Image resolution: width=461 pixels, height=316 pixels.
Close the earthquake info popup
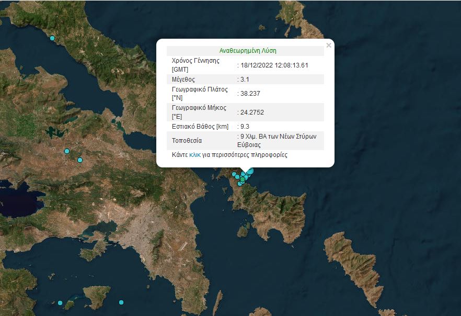(x=328, y=46)
